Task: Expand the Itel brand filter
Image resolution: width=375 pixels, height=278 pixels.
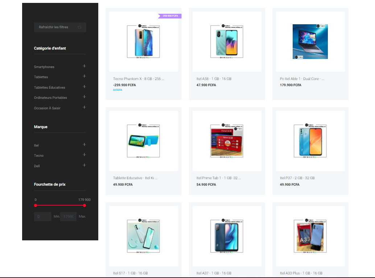Action: click(x=84, y=145)
